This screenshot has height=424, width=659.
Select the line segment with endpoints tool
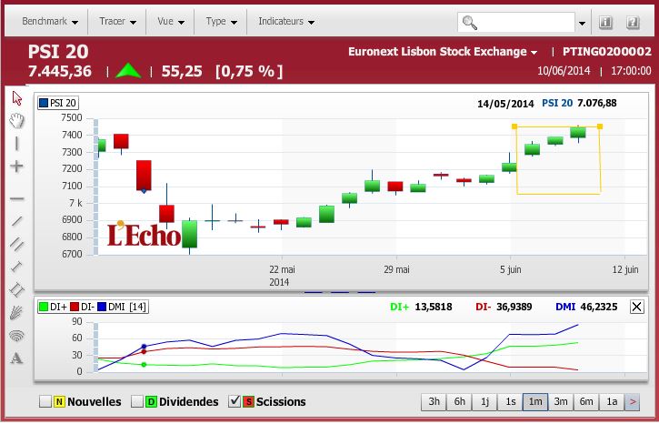(16, 267)
